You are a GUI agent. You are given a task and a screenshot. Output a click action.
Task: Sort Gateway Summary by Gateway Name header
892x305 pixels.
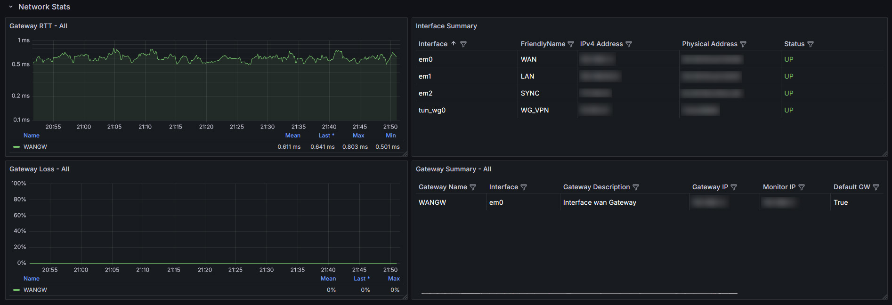(443, 187)
